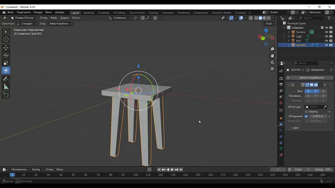Click the Об'єднання 0.001 m value field
Screen dimensions: 335x188
[318, 116]
